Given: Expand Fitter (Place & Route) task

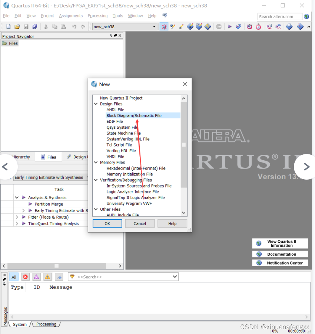Looking at the screenshot, I should (17, 217).
